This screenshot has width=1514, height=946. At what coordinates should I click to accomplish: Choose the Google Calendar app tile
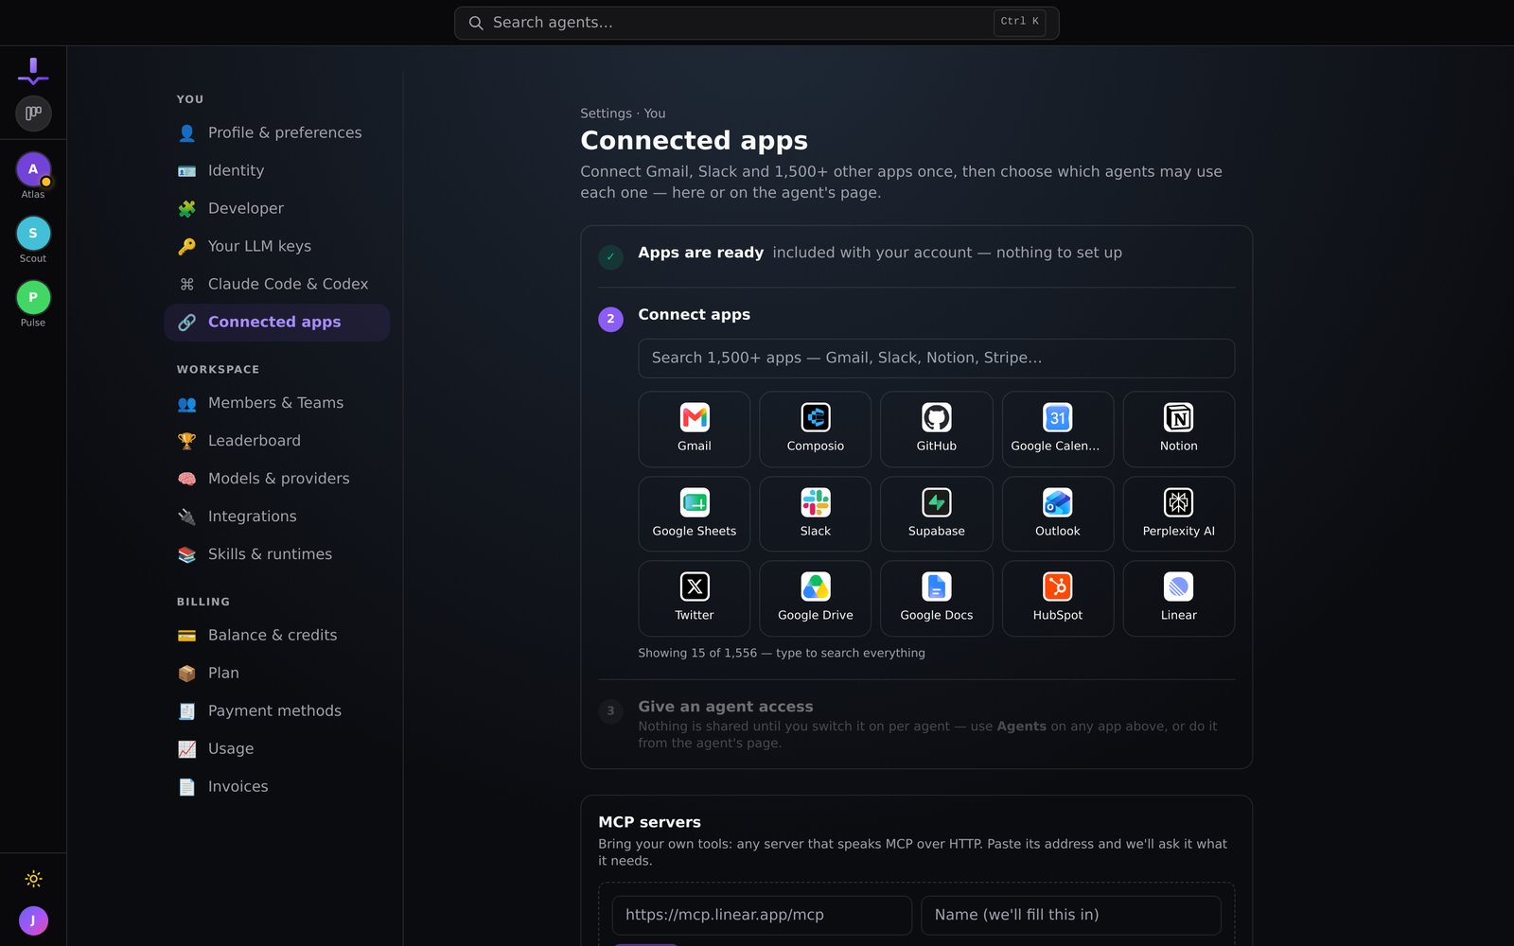tap(1057, 429)
